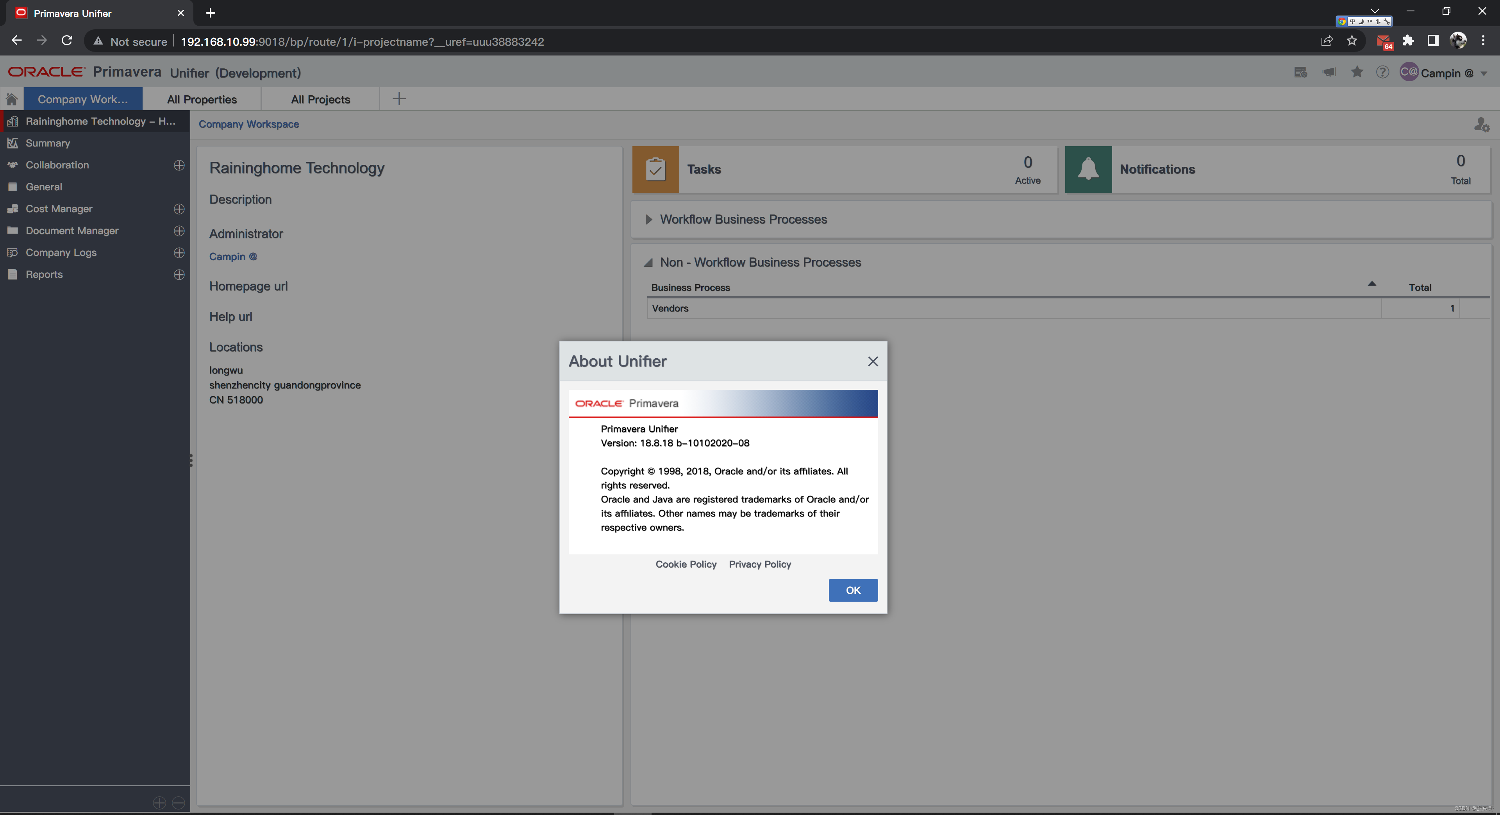The width and height of the screenshot is (1500, 815).
Task: Select Vendors business process row
Action: [x=670, y=308]
